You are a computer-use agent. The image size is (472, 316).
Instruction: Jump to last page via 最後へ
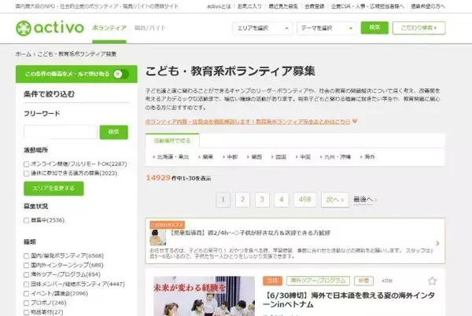tap(364, 200)
